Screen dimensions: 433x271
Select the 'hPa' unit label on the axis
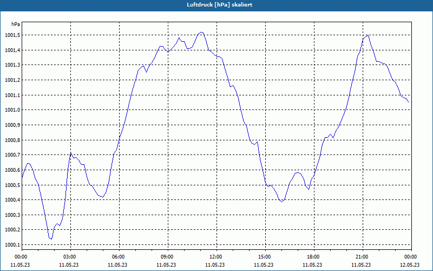tap(16, 24)
